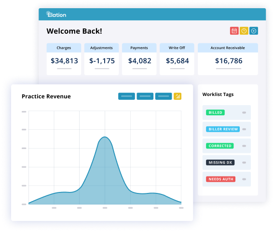The height and width of the screenshot is (232, 274).
Task: Click the blue plus circle icon
Action: point(254,31)
